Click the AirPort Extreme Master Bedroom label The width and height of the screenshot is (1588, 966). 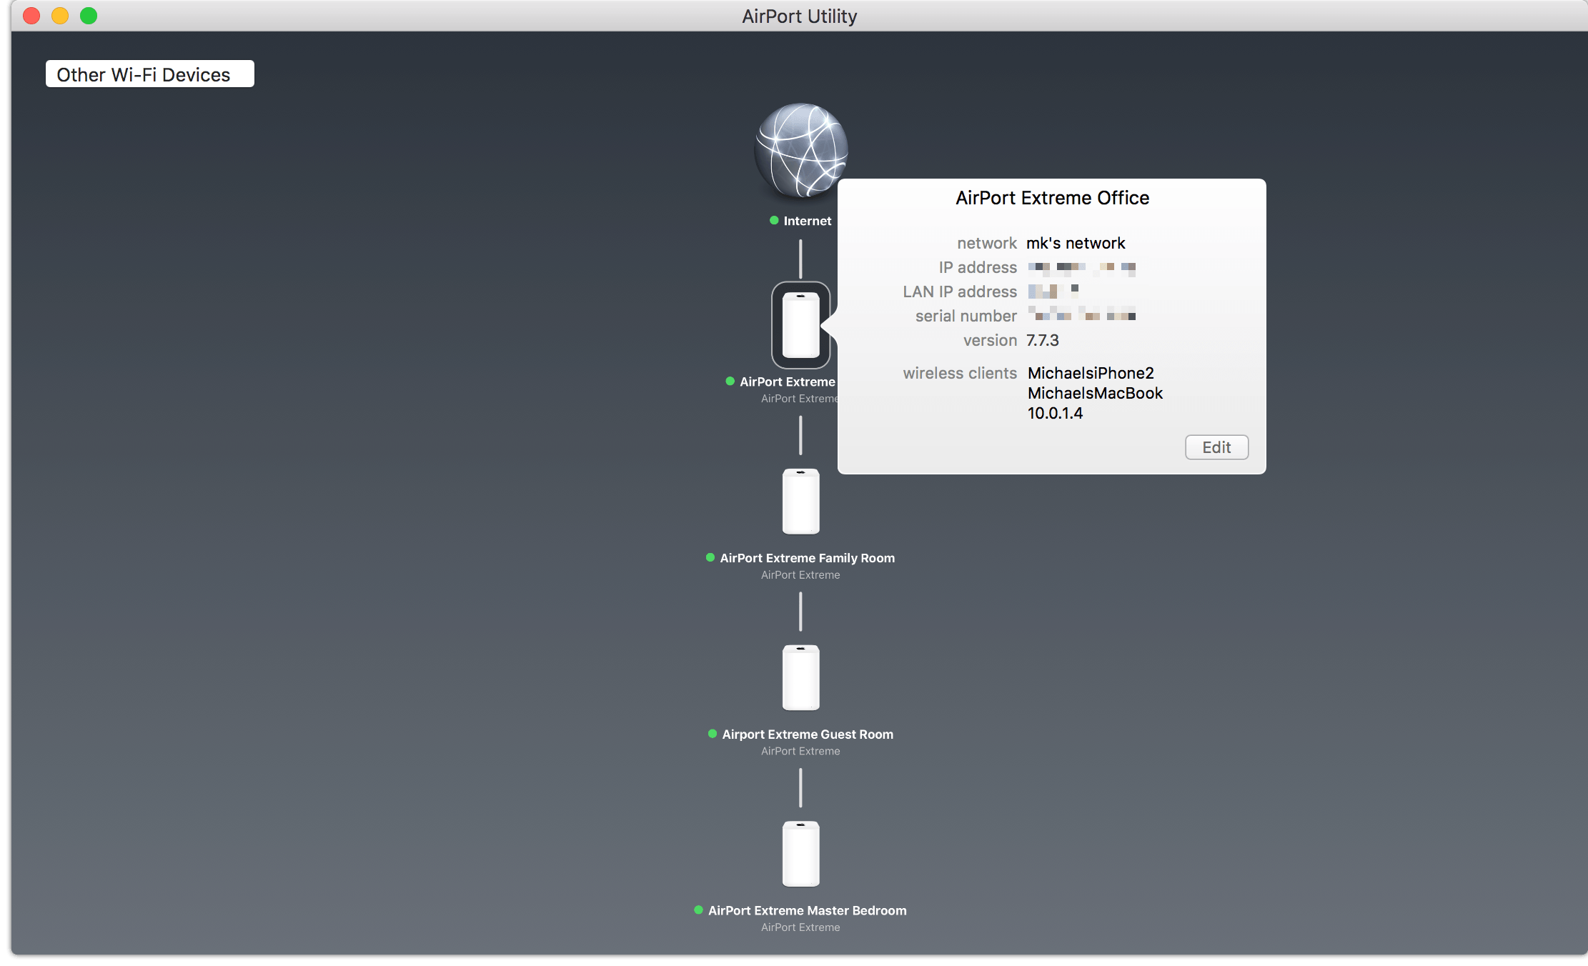pos(808,910)
